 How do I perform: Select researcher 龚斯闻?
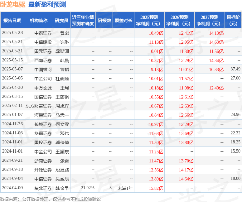[x=62, y=51]
